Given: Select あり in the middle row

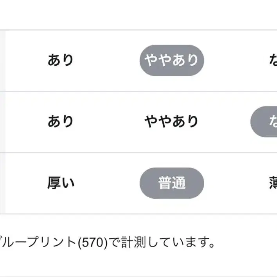Looking at the screenshot, I should click(x=61, y=121).
